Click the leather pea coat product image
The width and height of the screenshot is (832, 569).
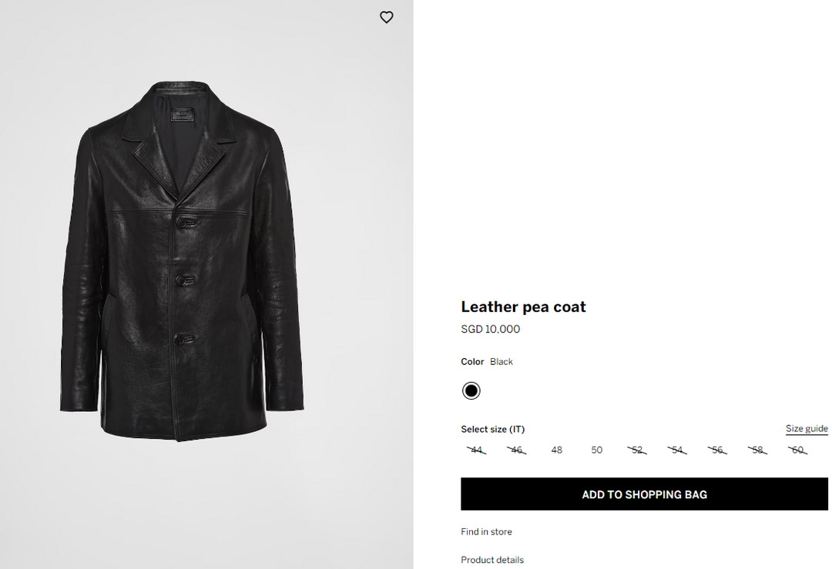coord(183,262)
